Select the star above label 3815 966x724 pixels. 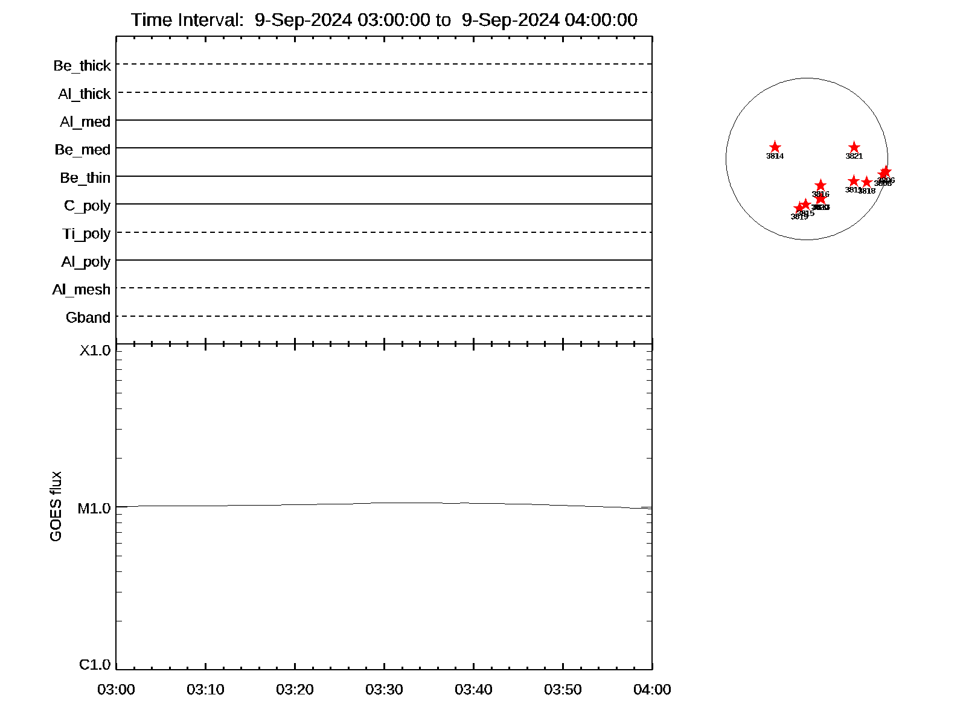805,205
